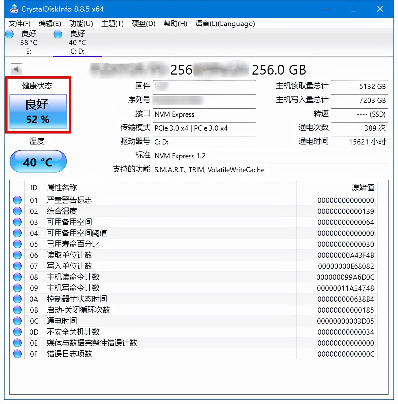Click the 序列号 serial number field
Image resolution: width=398 pixels, height=404 pixels.
click(x=204, y=100)
